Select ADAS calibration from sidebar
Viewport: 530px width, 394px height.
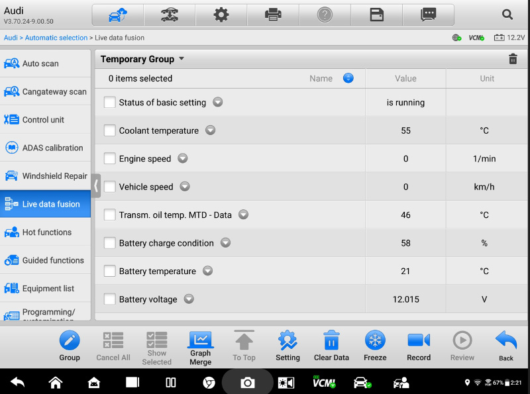(46, 148)
